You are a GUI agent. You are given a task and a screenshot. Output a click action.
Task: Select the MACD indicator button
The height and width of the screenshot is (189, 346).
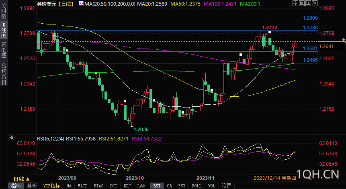coord(82,186)
